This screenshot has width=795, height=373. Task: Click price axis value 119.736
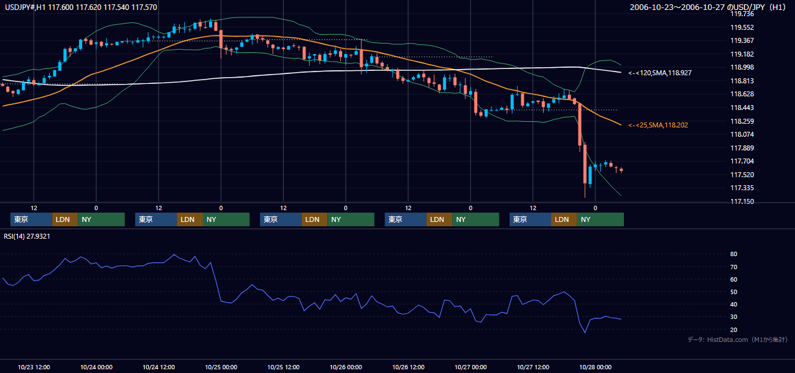(742, 14)
